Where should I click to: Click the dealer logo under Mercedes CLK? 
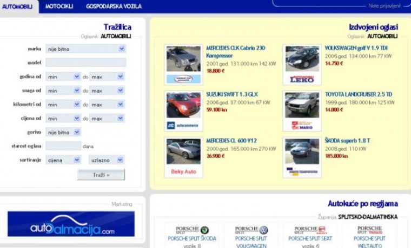(183, 79)
